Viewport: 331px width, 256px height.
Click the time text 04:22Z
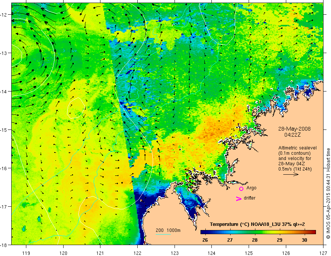(x=292, y=135)
